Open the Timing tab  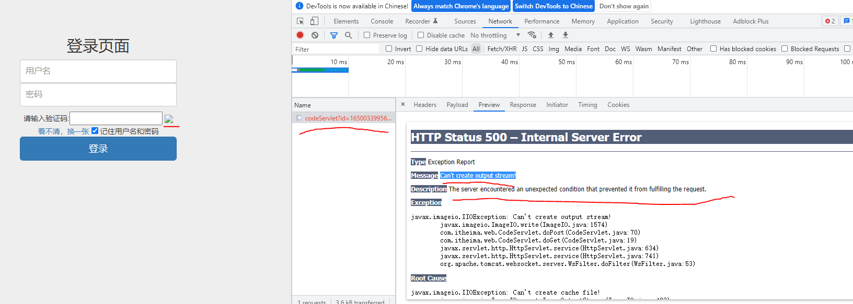click(x=587, y=105)
